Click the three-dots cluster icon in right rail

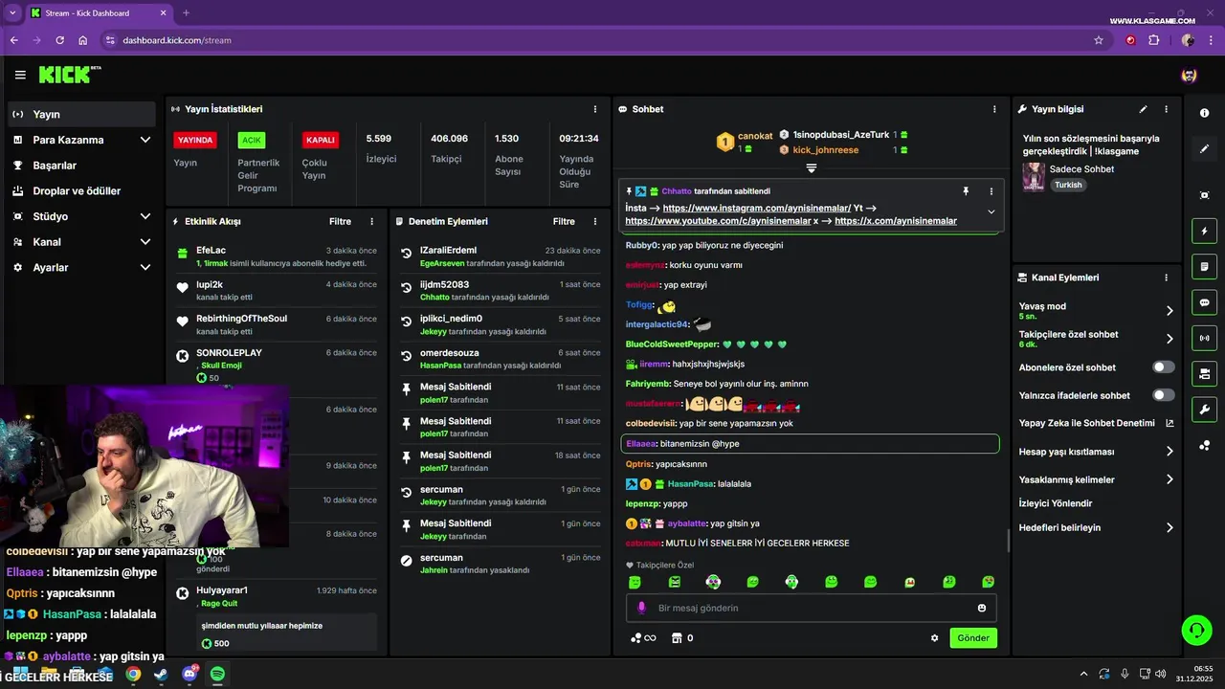[x=1204, y=445]
